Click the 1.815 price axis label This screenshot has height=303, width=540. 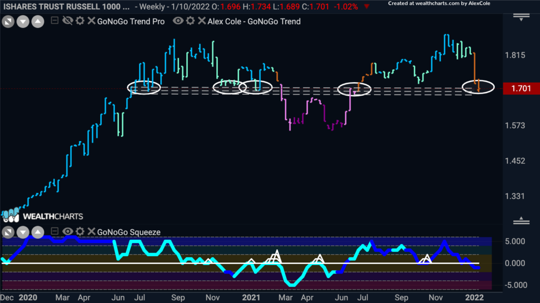515,55
